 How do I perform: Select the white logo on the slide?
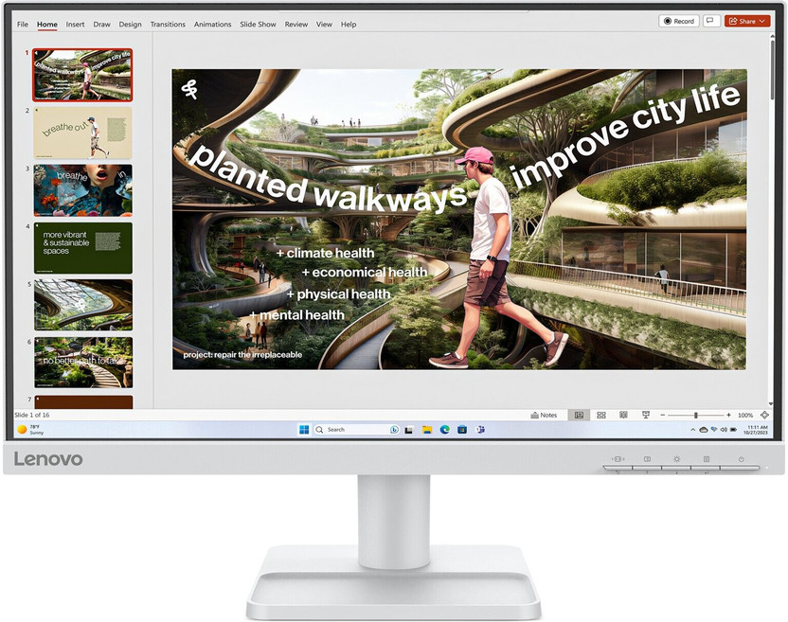tap(189, 89)
